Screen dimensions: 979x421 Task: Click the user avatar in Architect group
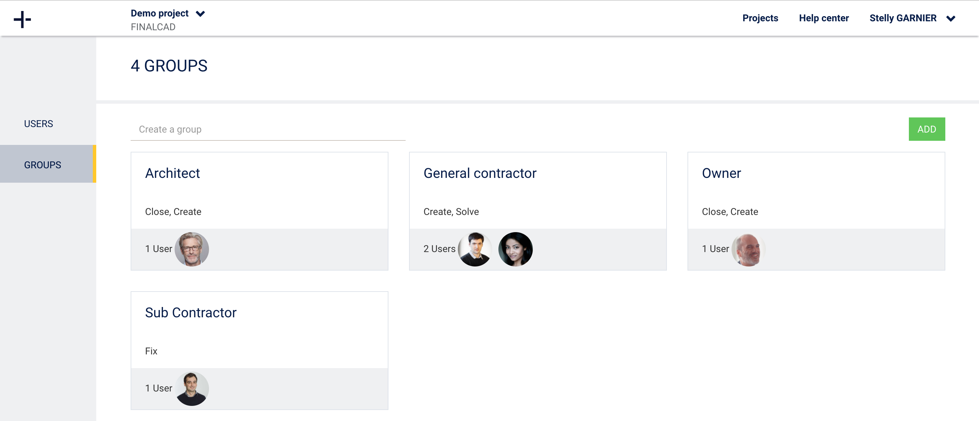[x=192, y=248]
